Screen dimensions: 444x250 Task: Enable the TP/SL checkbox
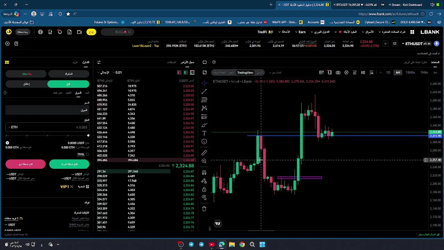click(87, 154)
